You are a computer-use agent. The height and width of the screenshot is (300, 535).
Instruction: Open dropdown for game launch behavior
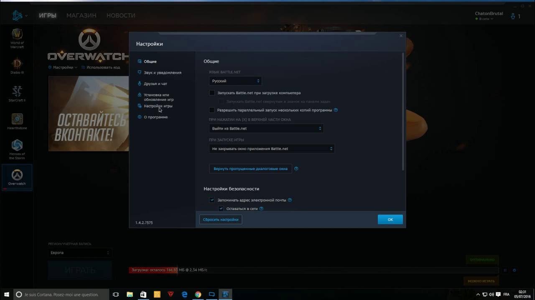272,148
